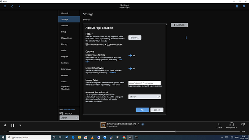Open Account settings tab

(69, 75)
